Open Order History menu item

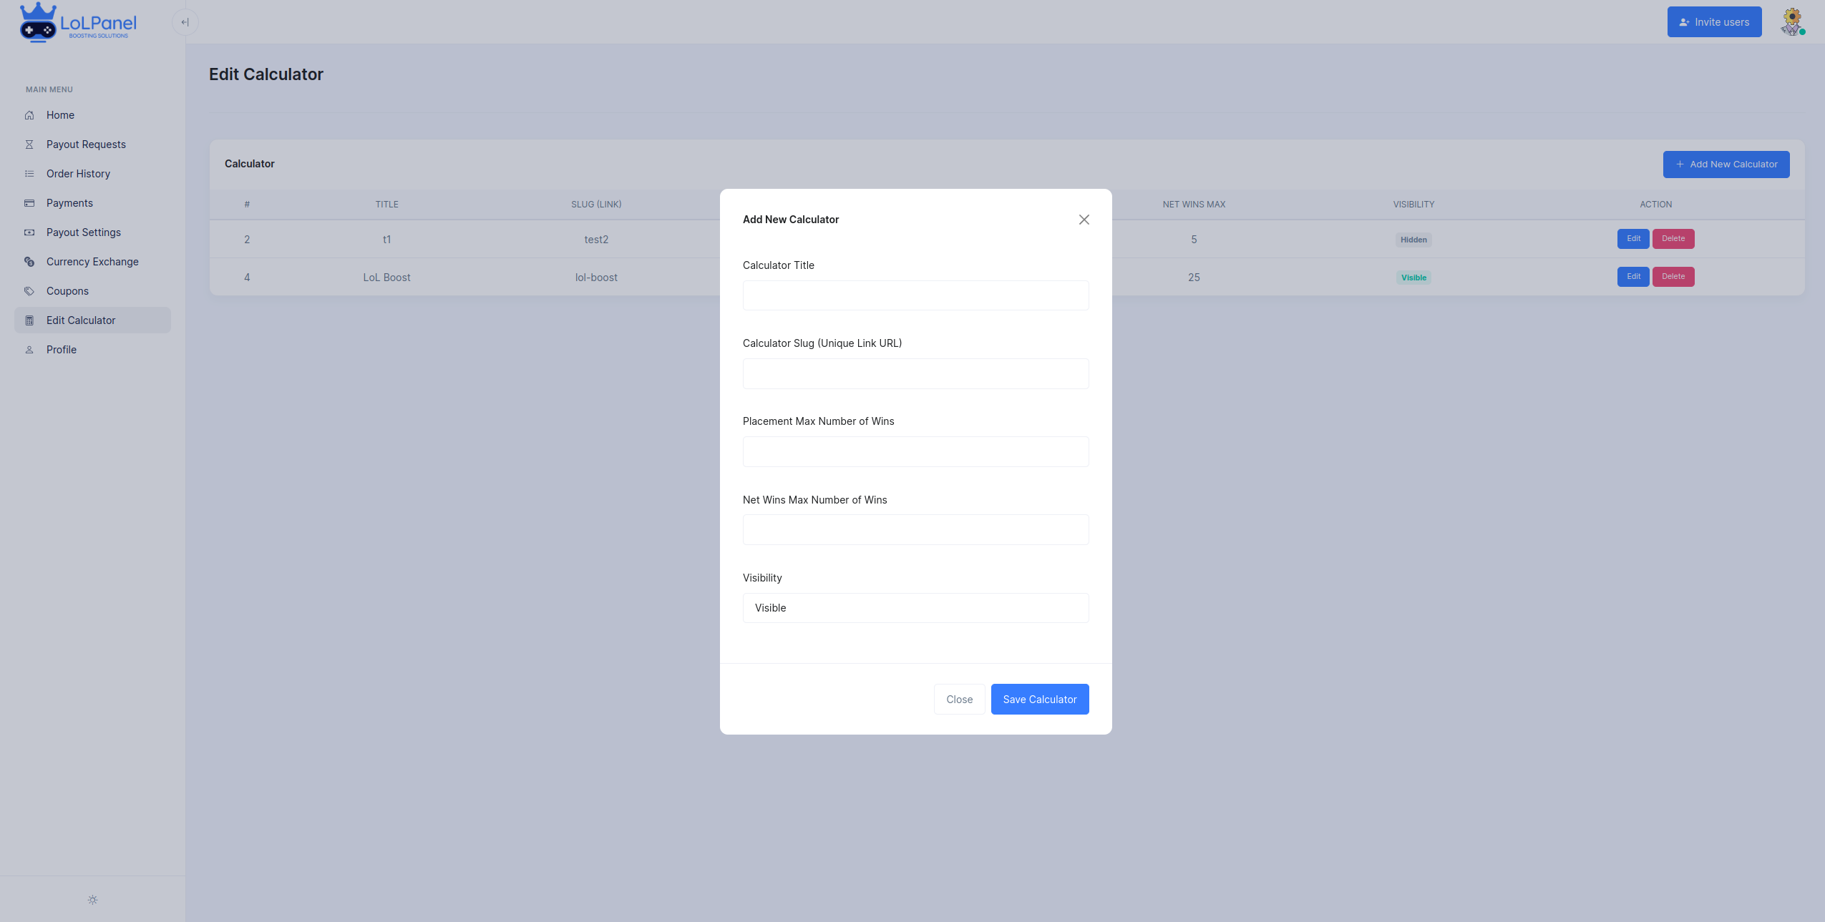[78, 174]
